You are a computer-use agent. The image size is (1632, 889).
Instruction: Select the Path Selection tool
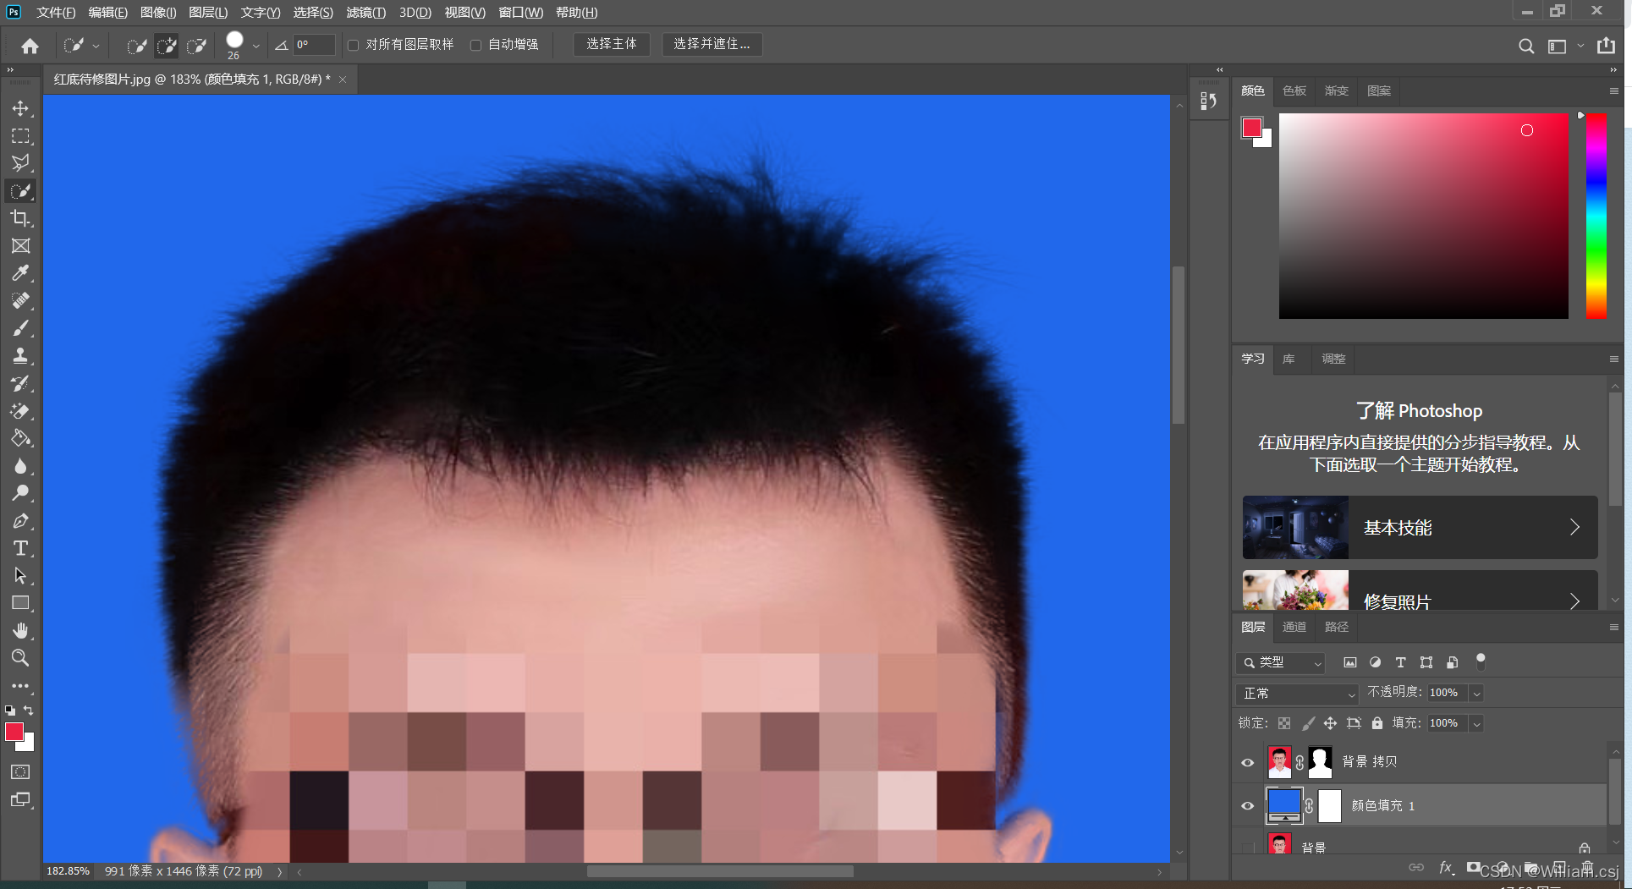20,576
